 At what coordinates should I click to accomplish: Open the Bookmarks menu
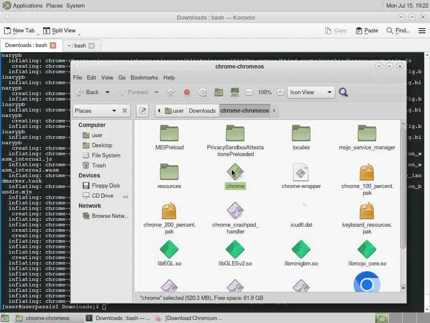tap(144, 78)
